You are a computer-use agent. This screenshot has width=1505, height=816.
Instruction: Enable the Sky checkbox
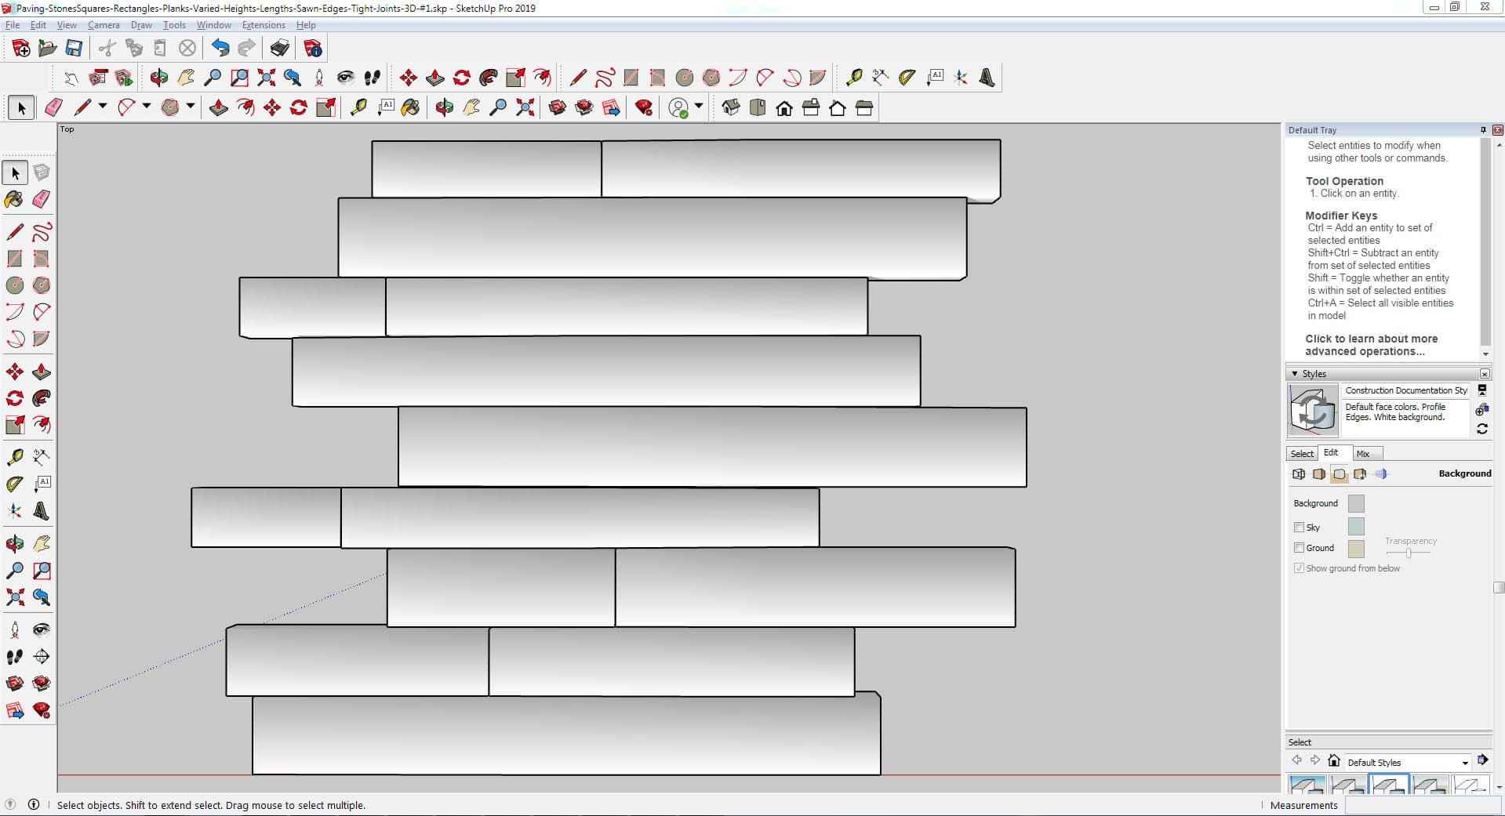pos(1299,528)
